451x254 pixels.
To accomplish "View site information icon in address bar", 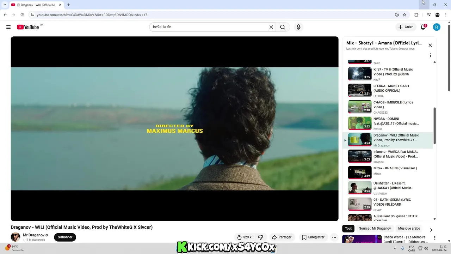I will click(32, 15).
